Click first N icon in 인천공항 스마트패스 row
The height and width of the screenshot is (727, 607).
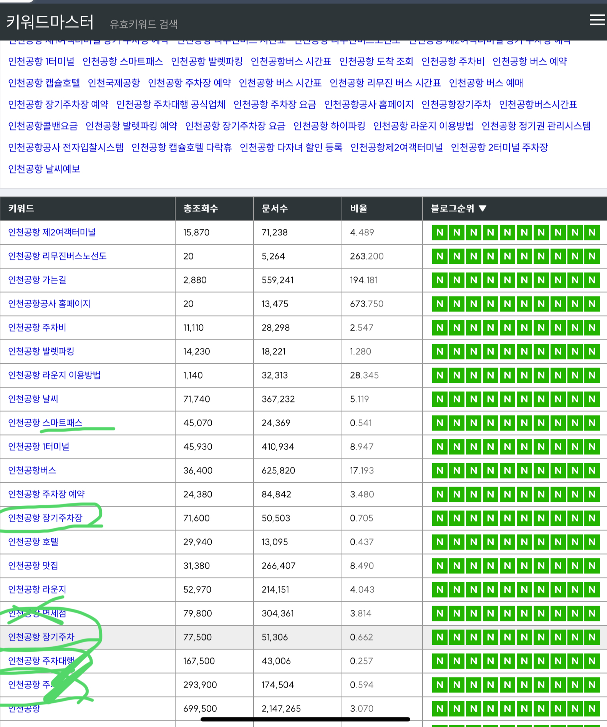(x=440, y=423)
